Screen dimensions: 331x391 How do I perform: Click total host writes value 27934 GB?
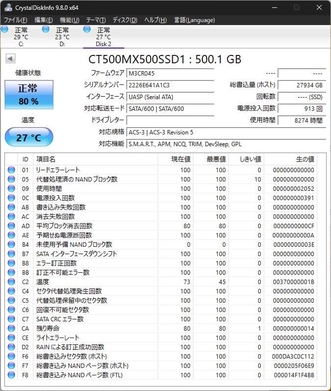pos(302,85)
